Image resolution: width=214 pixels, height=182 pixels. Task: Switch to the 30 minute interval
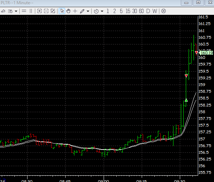click(135, 11)
